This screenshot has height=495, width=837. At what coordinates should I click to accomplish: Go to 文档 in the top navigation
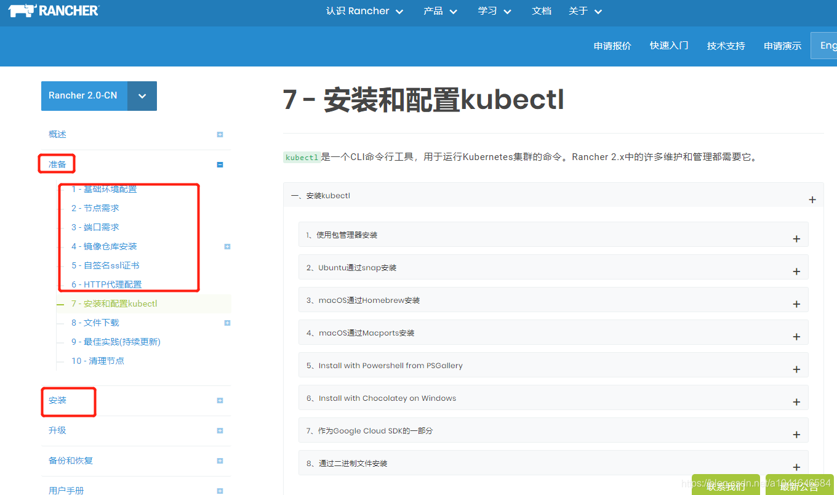pos(542,11)
